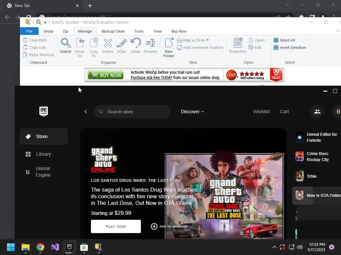Click the PLAY NOW button
The image size is (341, 255).
coord(116,226)
